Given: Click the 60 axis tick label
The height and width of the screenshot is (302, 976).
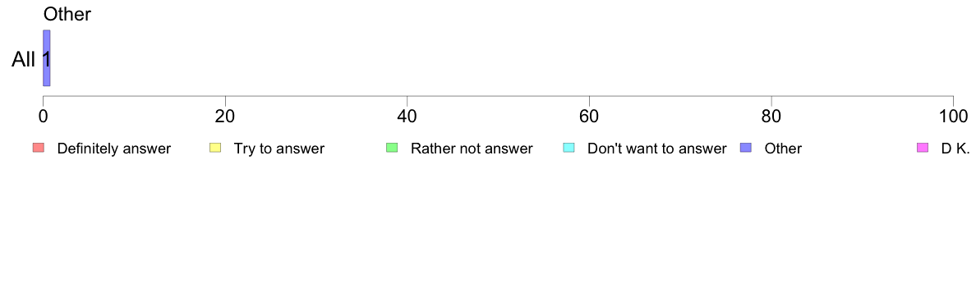Looking at the screenshot, I should (589, 116).
